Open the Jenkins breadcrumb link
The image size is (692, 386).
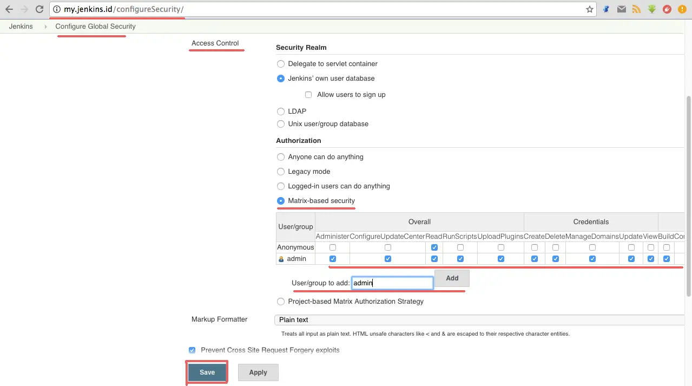tap(21, 27)
